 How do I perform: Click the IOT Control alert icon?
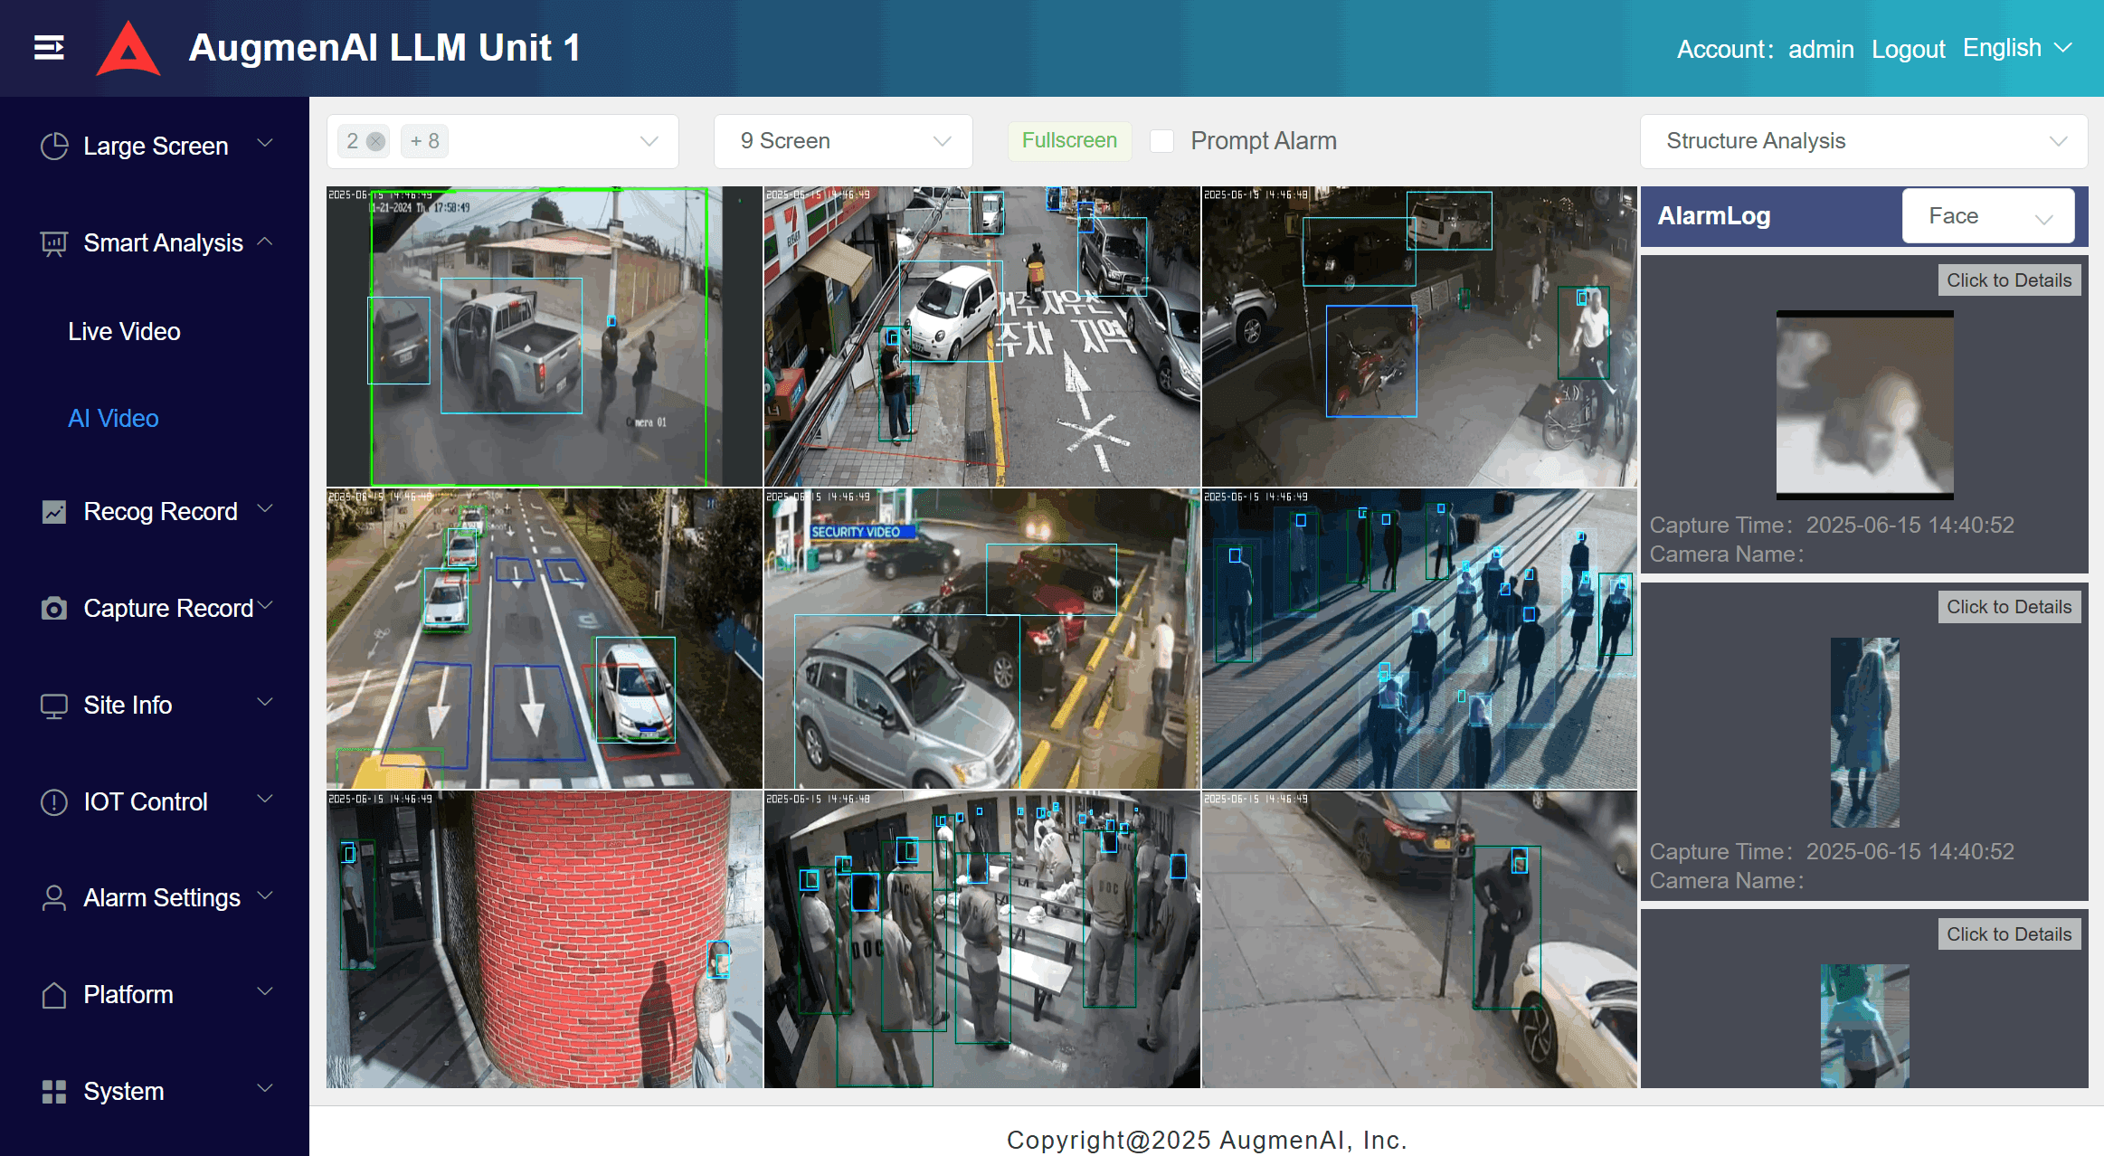pyautogui.click(x=54, y=802)
